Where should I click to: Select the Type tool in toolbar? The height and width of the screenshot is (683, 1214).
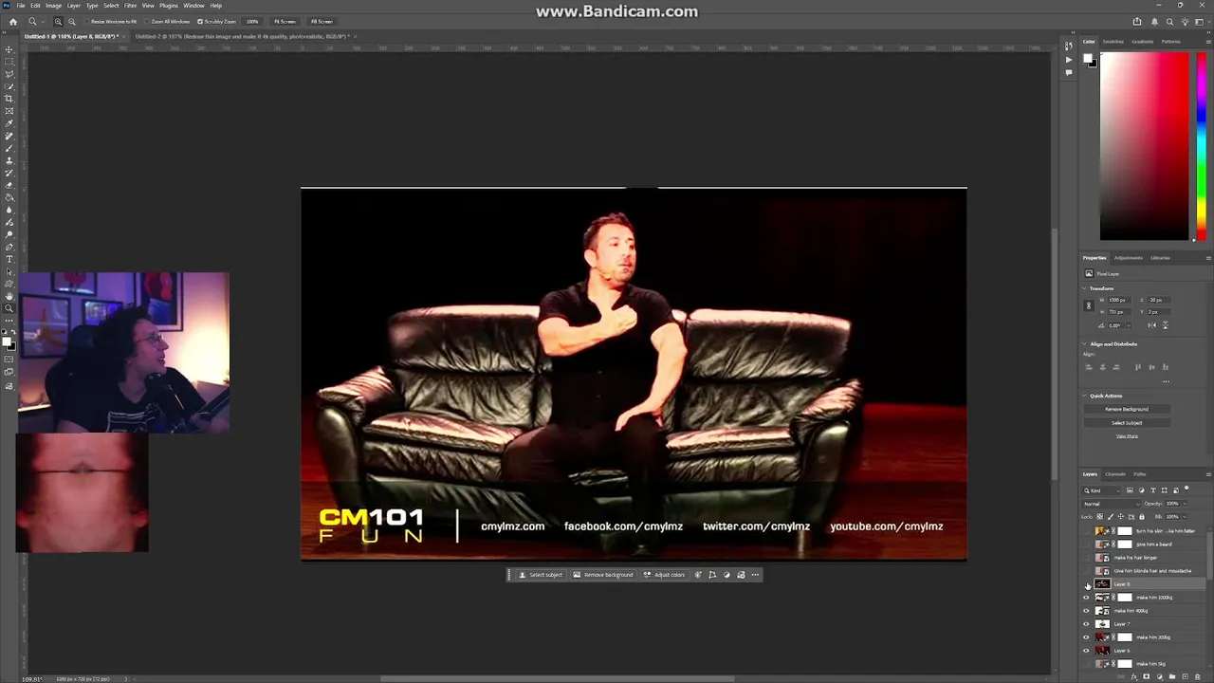click(9, 259)
